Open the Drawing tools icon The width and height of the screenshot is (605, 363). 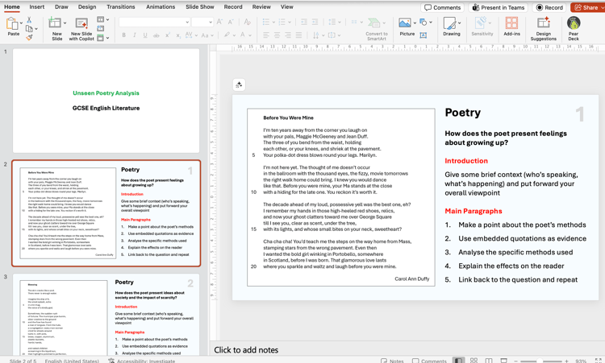click(451, 23)
